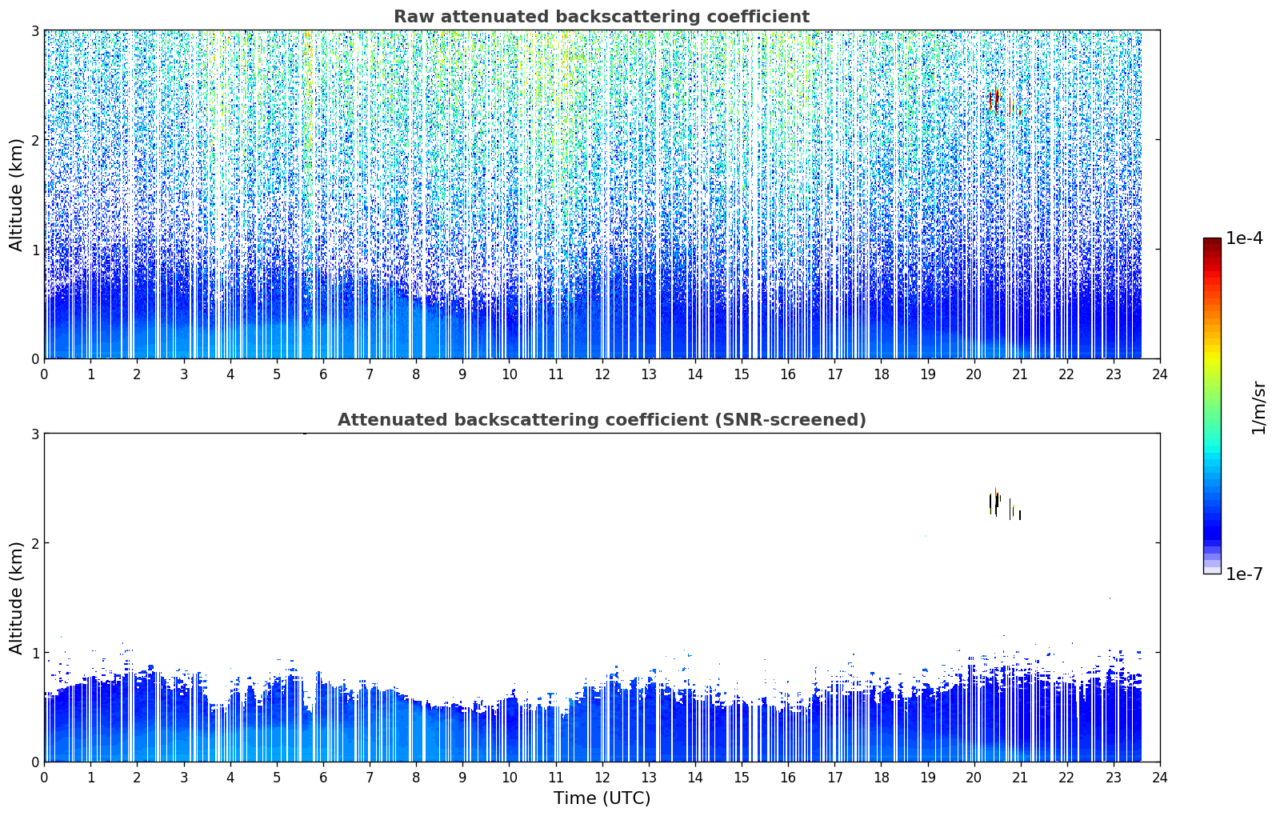Click the '1e-7' colorbar label
Image resolution: width=1276 pixels, height=816 pixels.
1244,574
